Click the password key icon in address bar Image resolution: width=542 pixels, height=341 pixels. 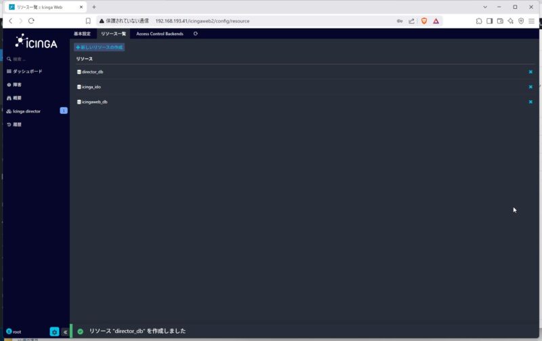pos(400,21)
